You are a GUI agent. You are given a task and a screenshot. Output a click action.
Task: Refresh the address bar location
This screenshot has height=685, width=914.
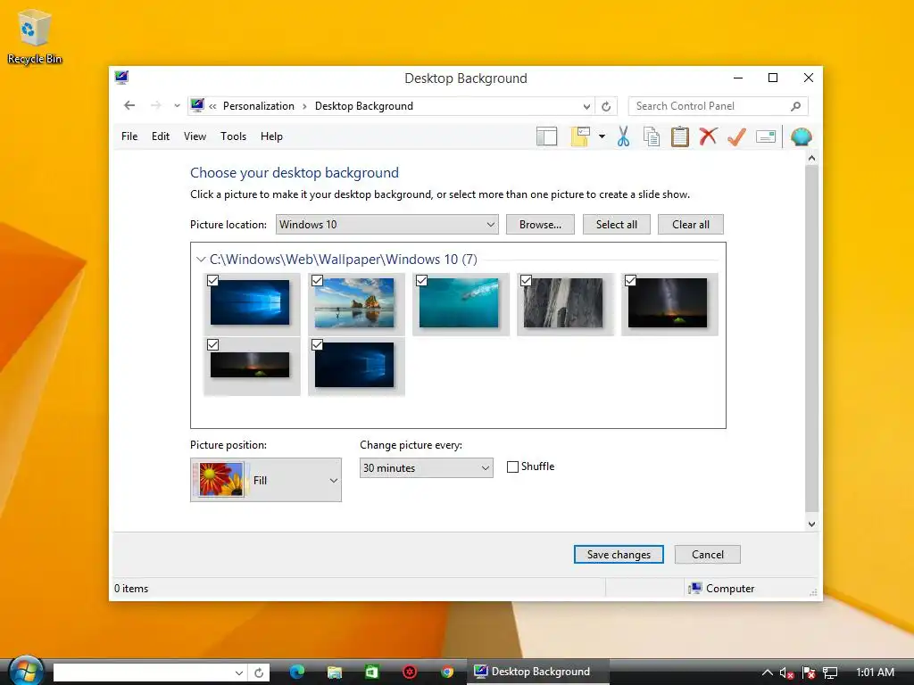pyautogui.click(x=606, y=106)
